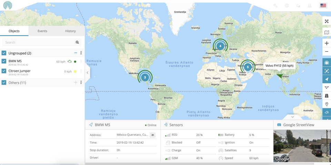Zoom in on the map
This screenshot has width=331, height=165.
[x=327, y=43]
